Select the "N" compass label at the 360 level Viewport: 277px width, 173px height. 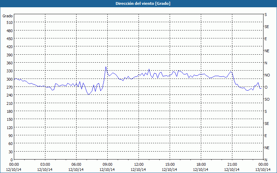[x=266, y=63]
